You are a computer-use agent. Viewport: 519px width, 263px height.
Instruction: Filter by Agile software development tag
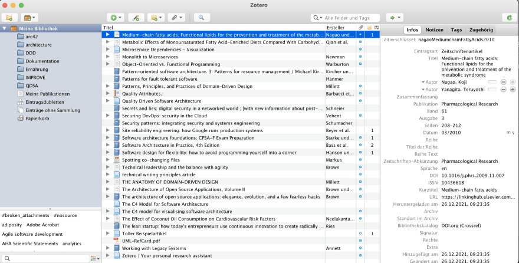coord(32,234)
